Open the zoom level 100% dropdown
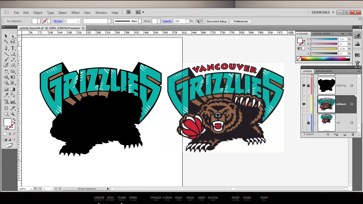 point(31,189)
